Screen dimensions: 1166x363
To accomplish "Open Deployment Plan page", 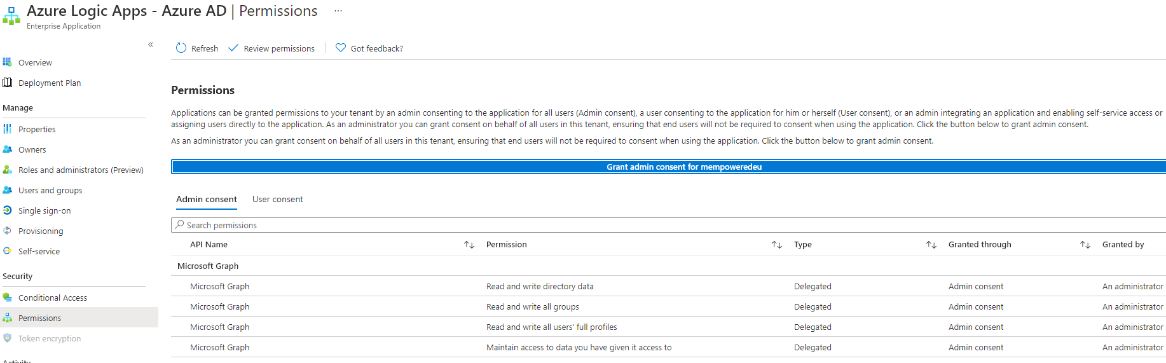I will click(50, 83).
